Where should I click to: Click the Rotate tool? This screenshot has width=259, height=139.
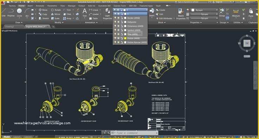56,10
